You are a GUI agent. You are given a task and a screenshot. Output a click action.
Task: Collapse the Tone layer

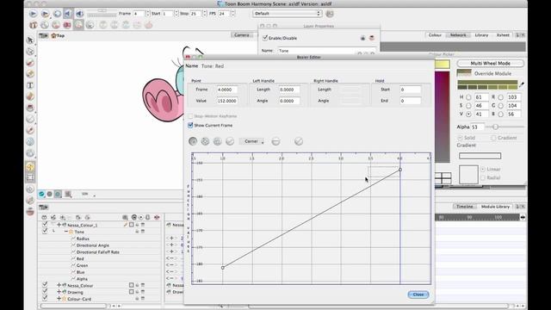pyautogui.click(x=65, y=232)
